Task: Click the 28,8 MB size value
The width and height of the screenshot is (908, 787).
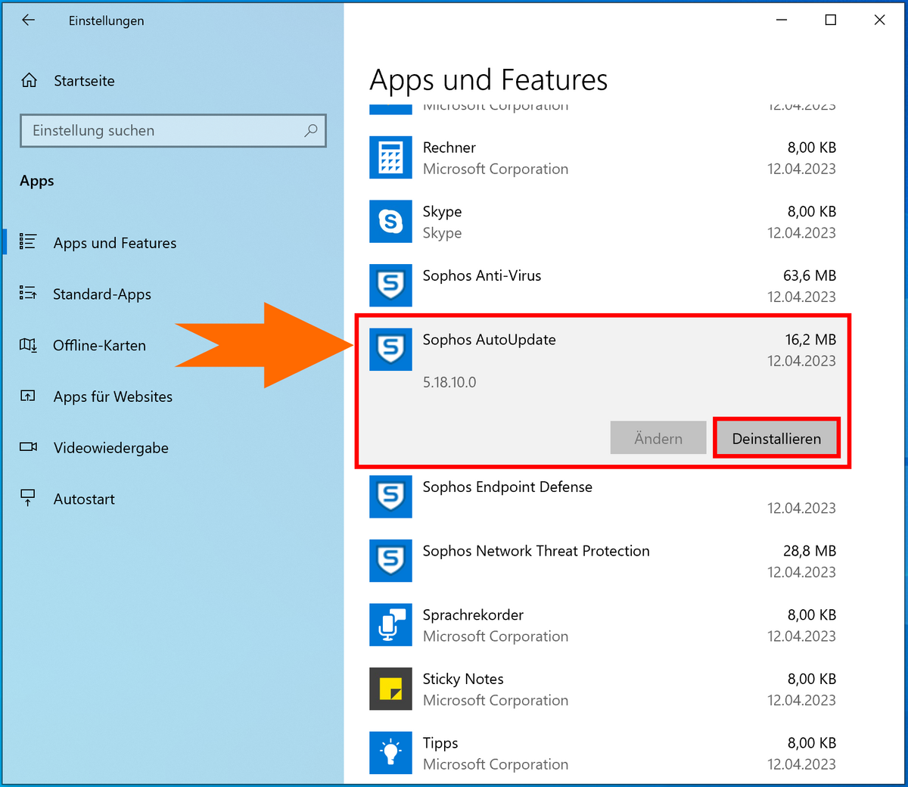Action: (x=810, y=551)
